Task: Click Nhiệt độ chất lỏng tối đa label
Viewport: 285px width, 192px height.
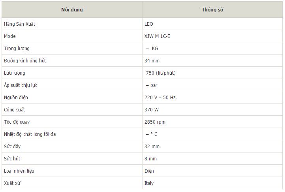Action: tap(30, 134)
